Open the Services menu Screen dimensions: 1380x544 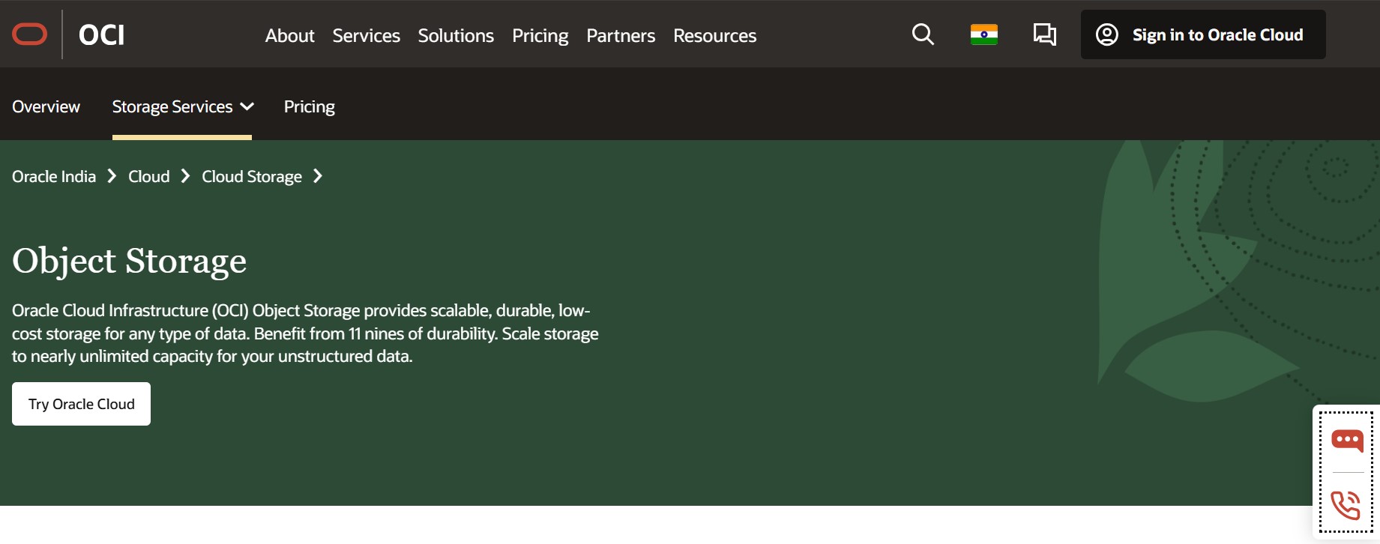366,35
